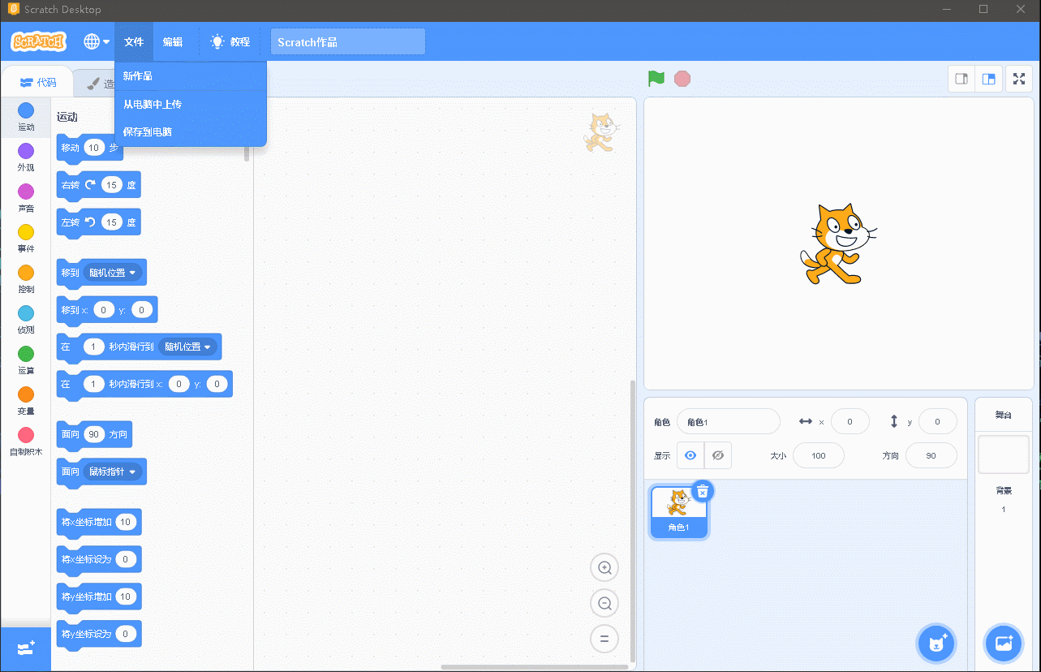The height and width of the screenshot is (672, 1041).
Task: Open the 移到 随机位置 dropdown
Action: tap(113, 273)
